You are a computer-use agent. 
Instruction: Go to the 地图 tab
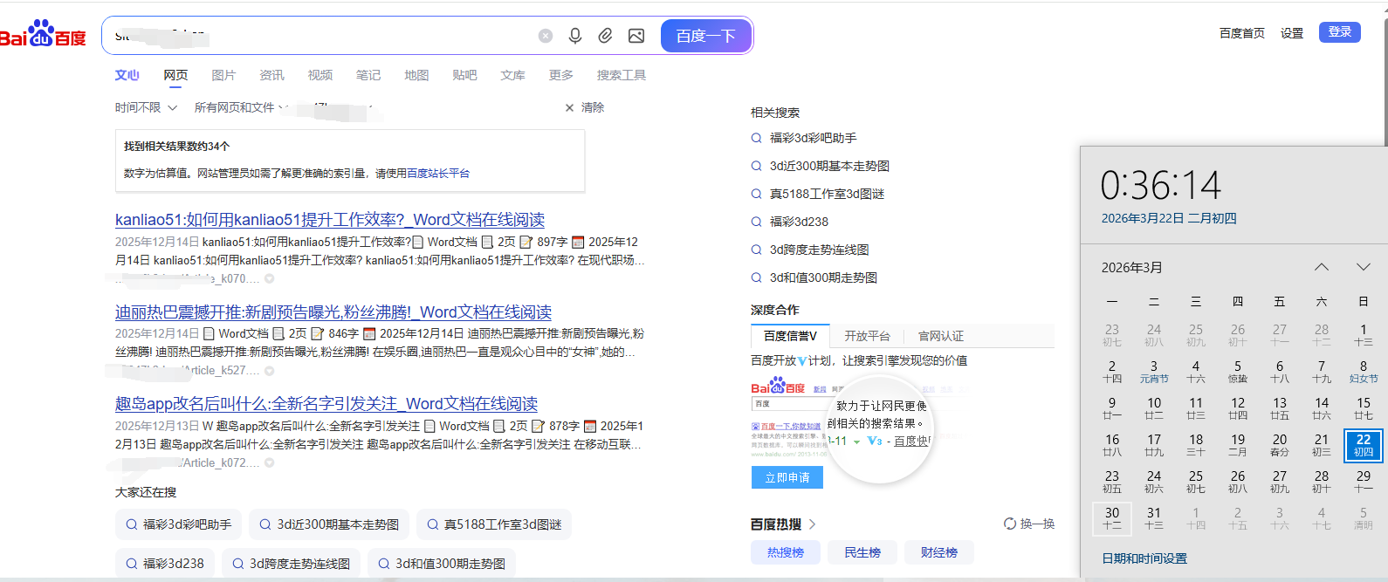point(416,75)
